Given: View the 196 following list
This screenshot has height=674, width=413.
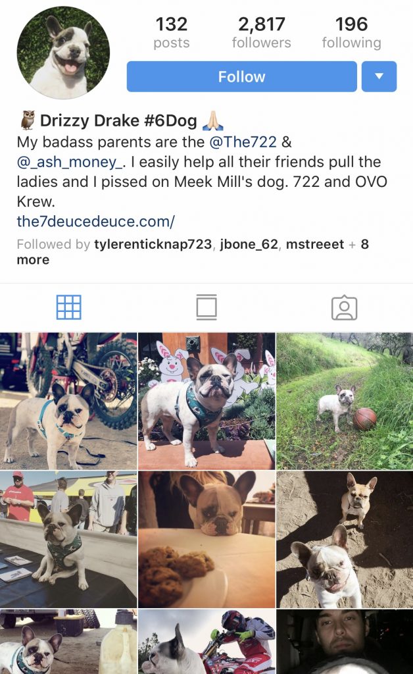Looking at the screenshot, I should (352, 32).
